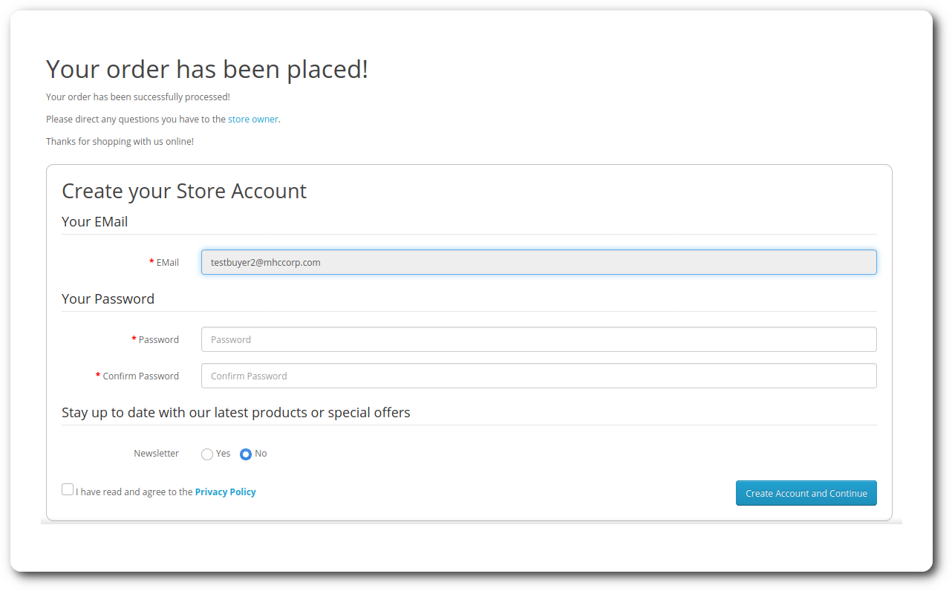
Task: Click the 'I have read and agree' text
Action: pyautogui.click(x=134, y=492)
